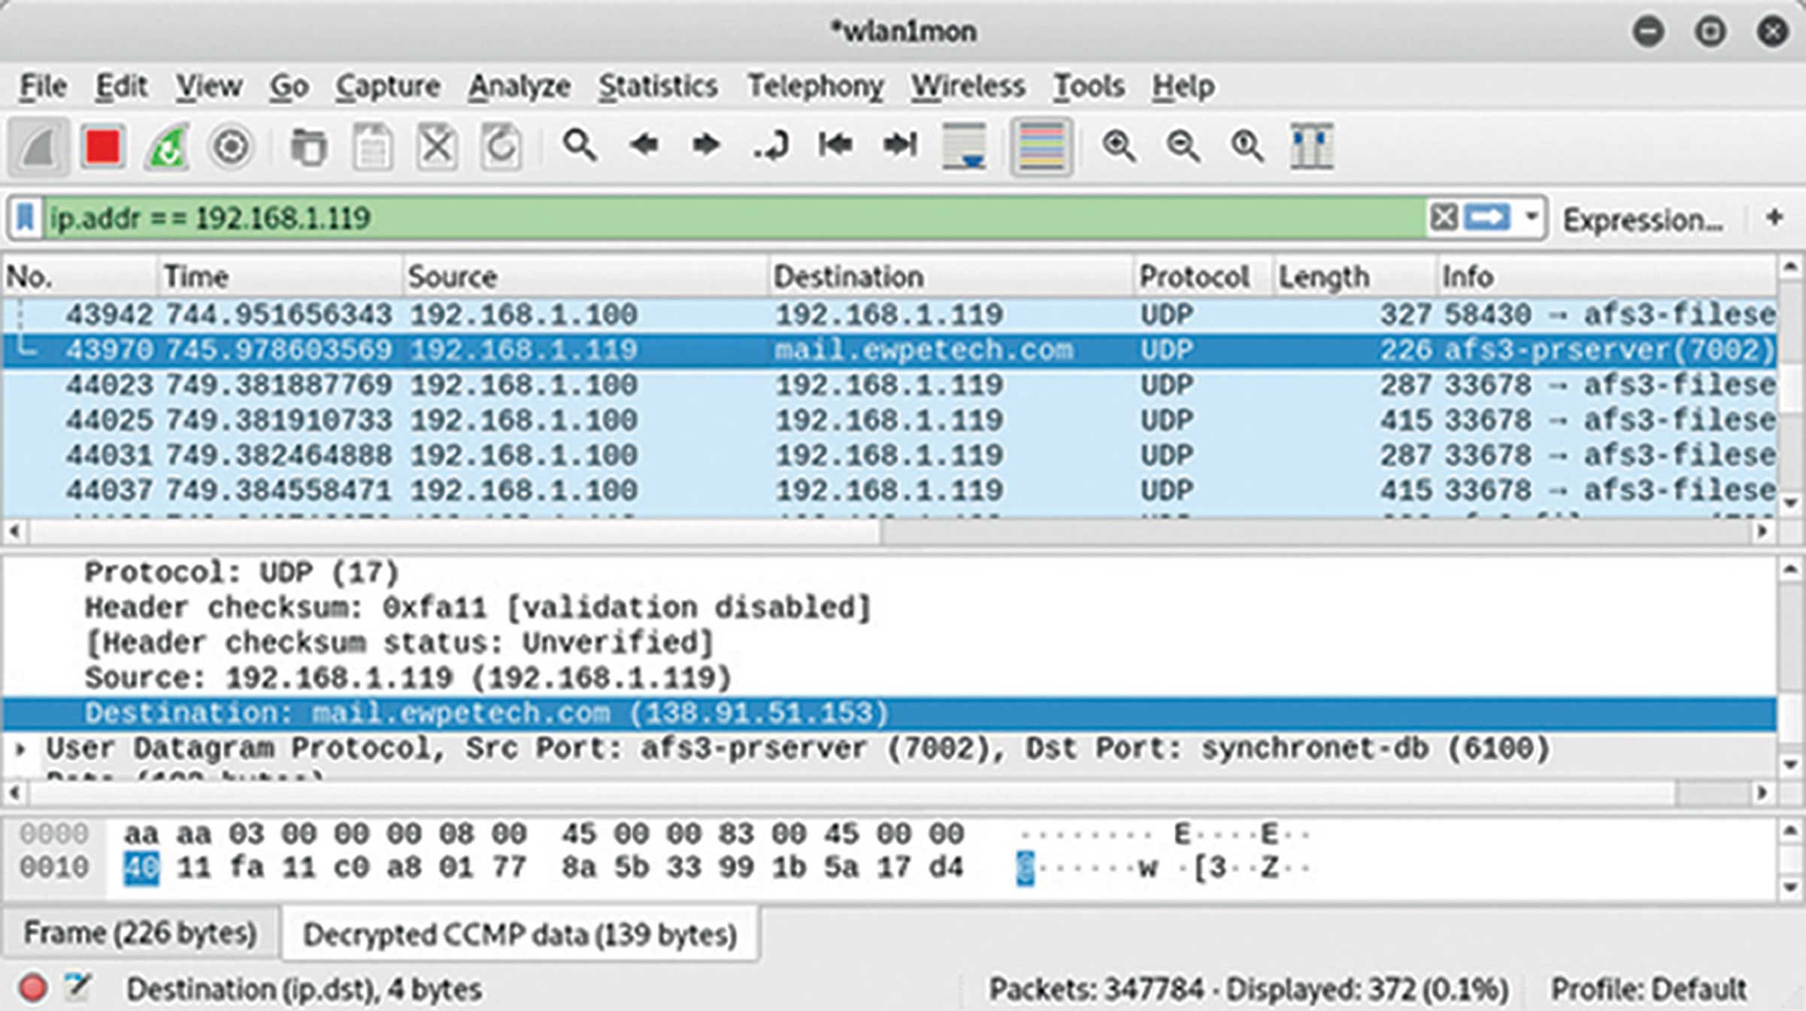Restart the current capture with green fin

[167, 147]
